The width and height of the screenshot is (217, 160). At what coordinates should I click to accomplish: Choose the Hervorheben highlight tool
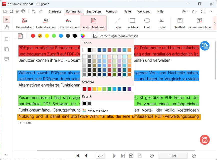[x=24, y=23]
